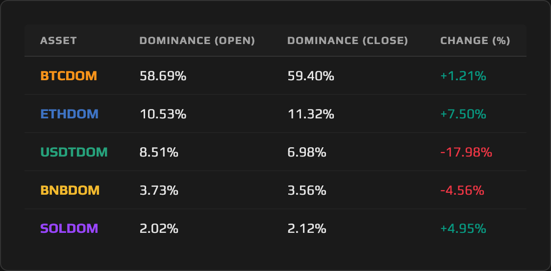This screenshot has width=551, height=271.
Task: Select the +7.50% change for ETHDOM
Action: [x=463, y=114]
